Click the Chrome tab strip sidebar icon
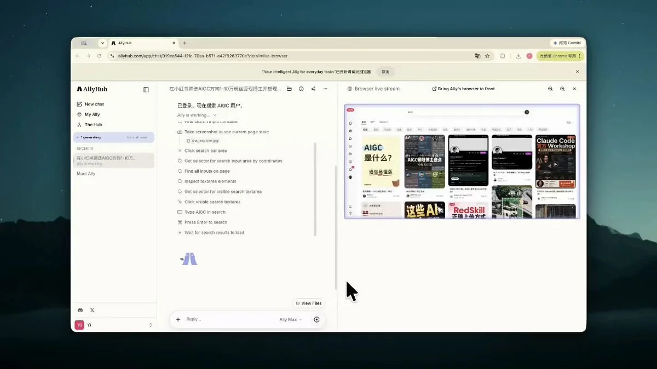The width and height of the screenshot is (657, 369). tap(84, 43)
